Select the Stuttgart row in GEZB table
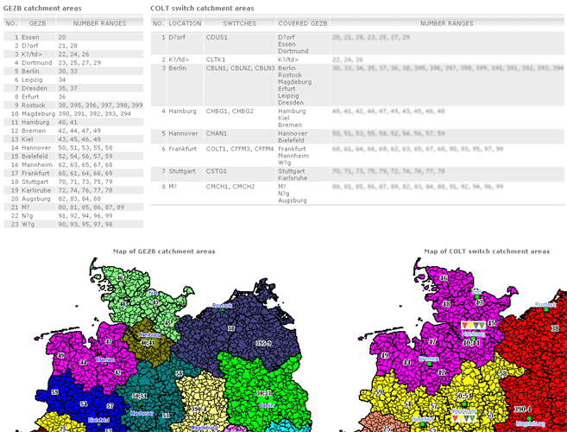This screenshot has width=567, height=432. [73, 182]
